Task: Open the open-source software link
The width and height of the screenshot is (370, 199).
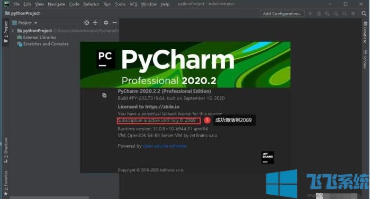Action: point(165,146)
